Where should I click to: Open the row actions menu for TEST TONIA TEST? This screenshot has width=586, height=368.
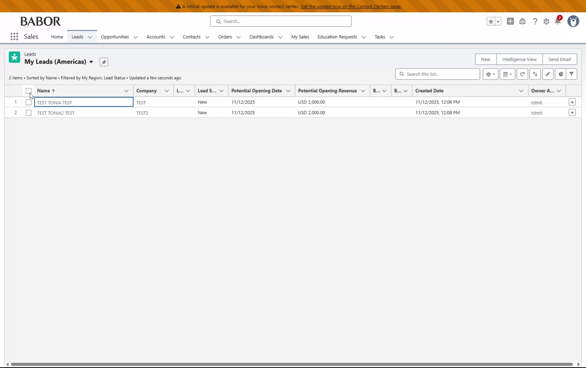pyautogui.click(x=572, y=102)
